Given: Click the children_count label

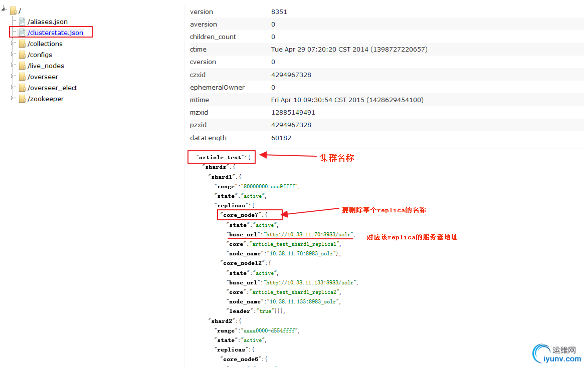Looking at the screenshot, I should (213, 37).
